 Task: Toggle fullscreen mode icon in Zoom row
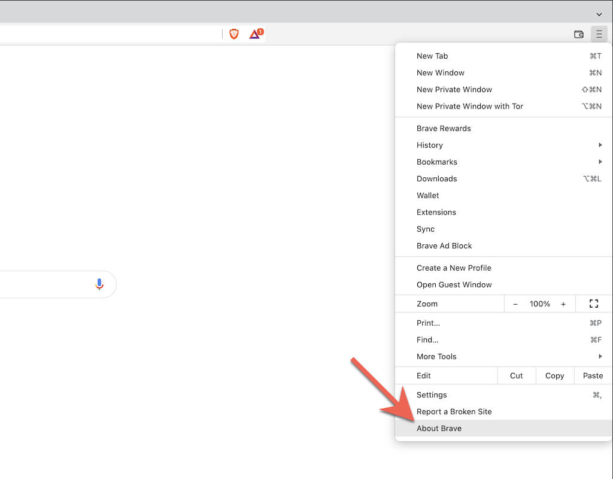[593, 304]
